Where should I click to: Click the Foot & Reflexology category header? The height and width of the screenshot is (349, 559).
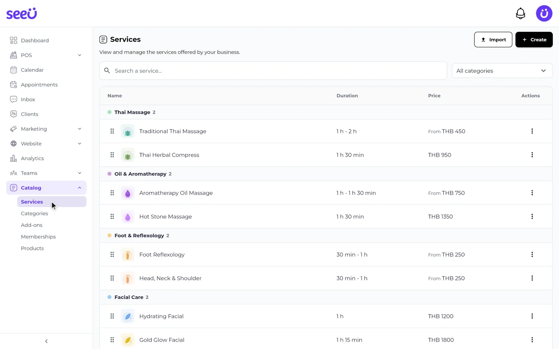click(326, 235)
